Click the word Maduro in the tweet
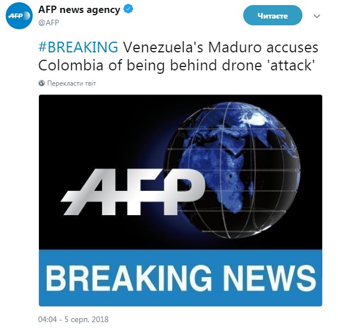Image resolution: width=338 pixels, height=330 pixels. coord(235,47)
